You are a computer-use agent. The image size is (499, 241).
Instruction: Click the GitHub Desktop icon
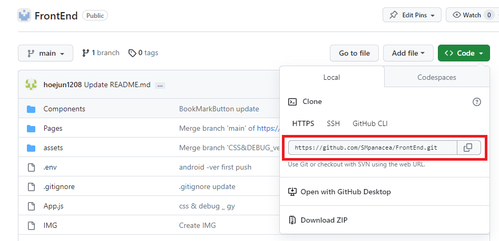point(292,192)
